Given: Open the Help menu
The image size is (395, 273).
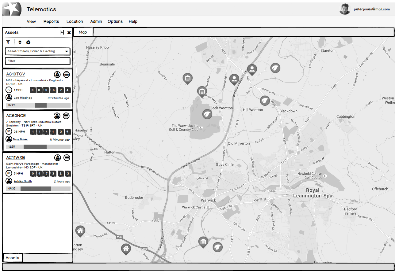Looking at the screenshot, I should coord(133,21).
